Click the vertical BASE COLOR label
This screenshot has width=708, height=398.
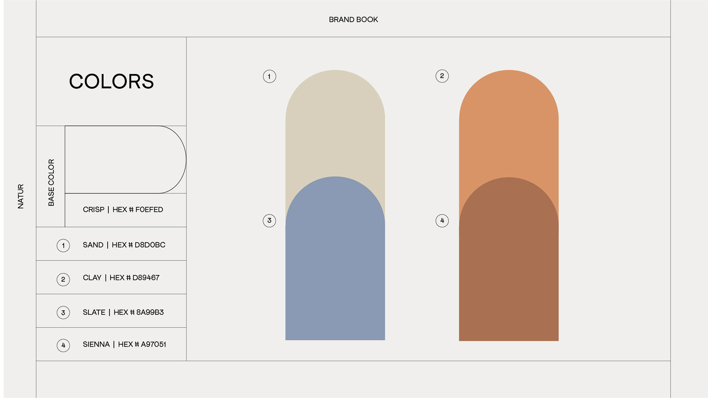coord(51,182)
